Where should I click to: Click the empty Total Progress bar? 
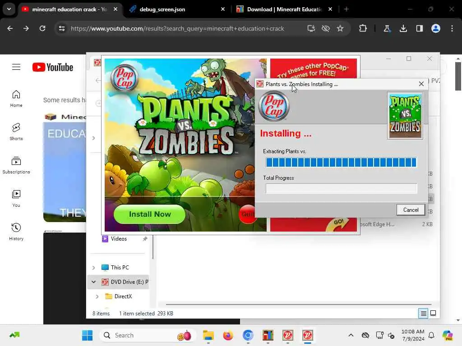pos(341,188)
